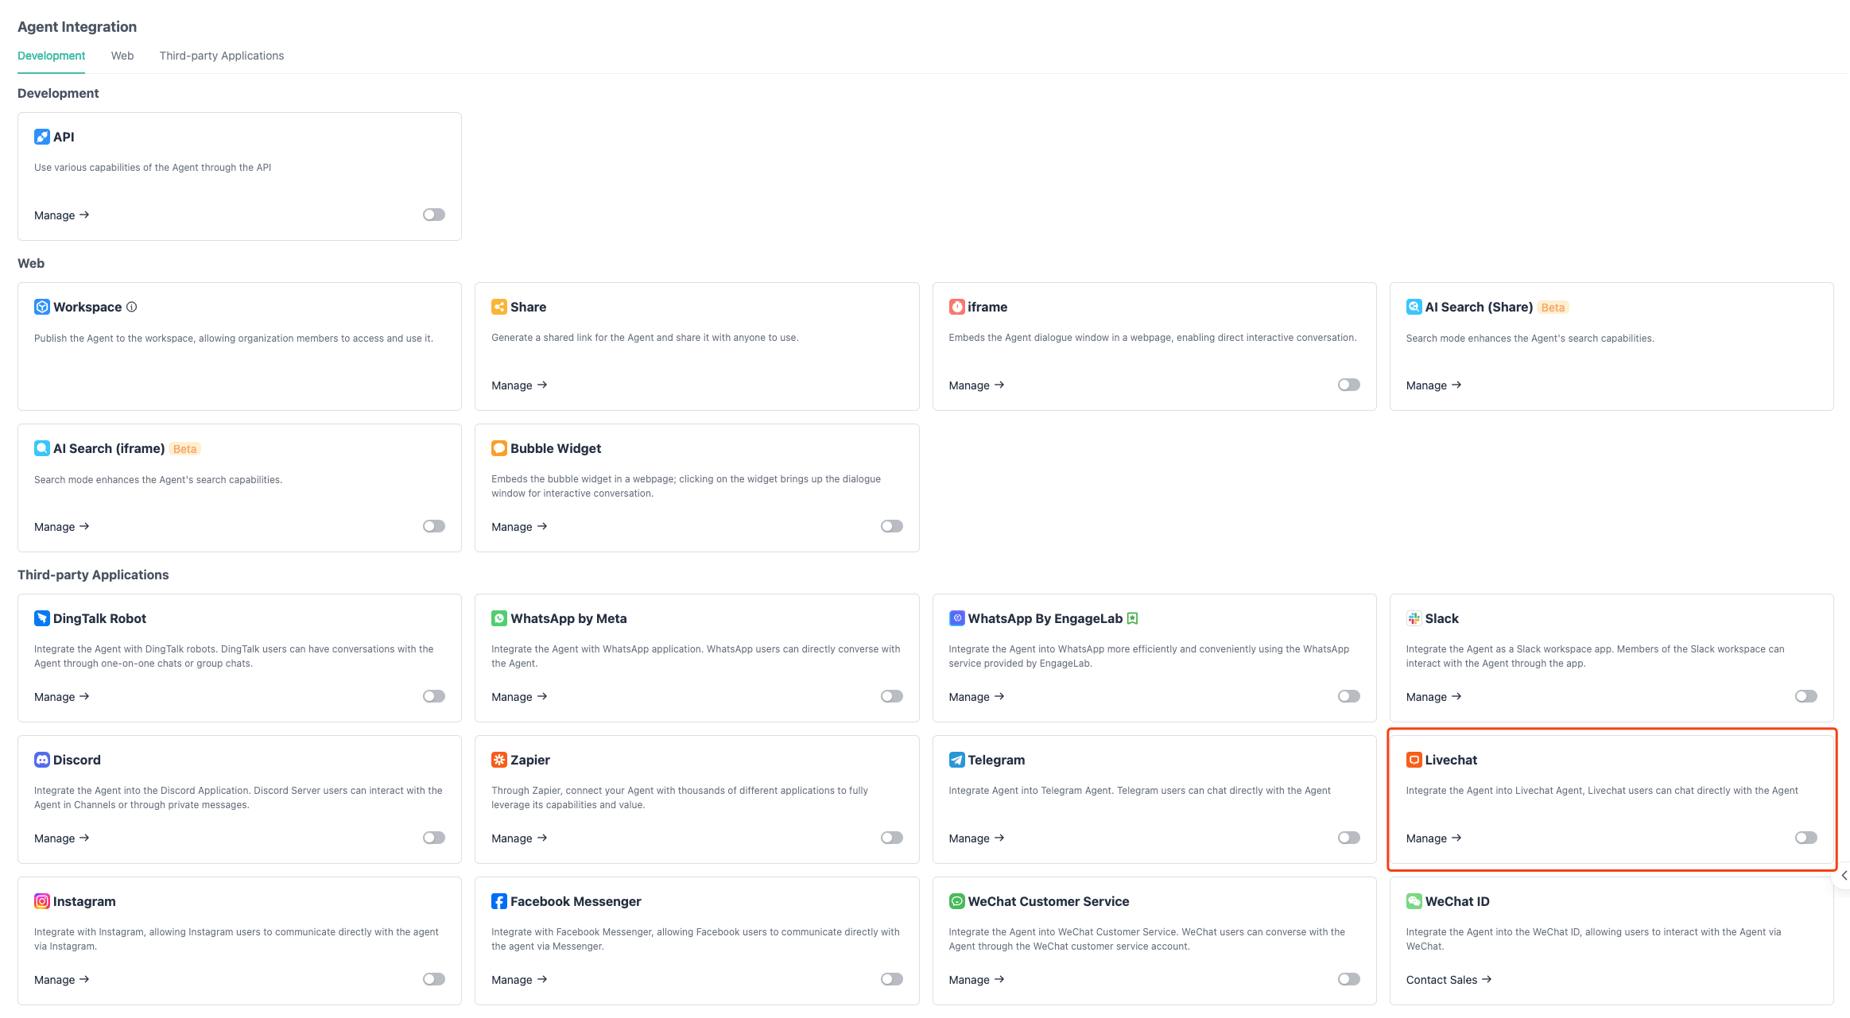Click the API card icon
The image size is (1850, 1018).
pos(42,137)
